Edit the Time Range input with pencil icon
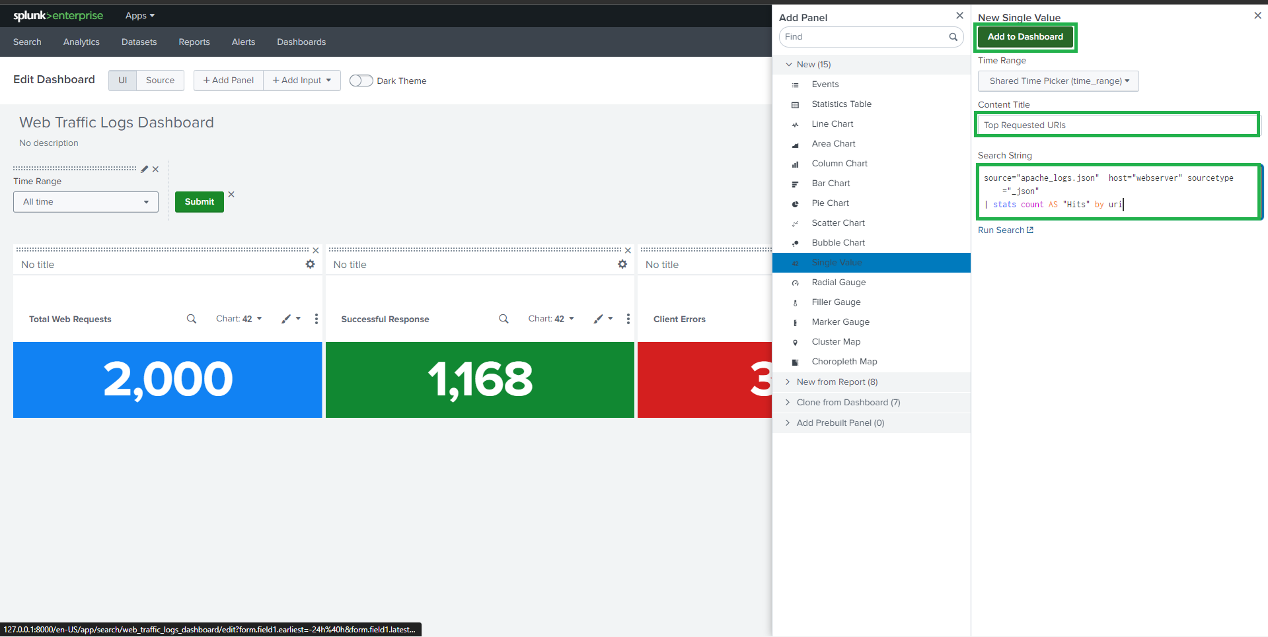1268x637 pixels. (145, 169)
